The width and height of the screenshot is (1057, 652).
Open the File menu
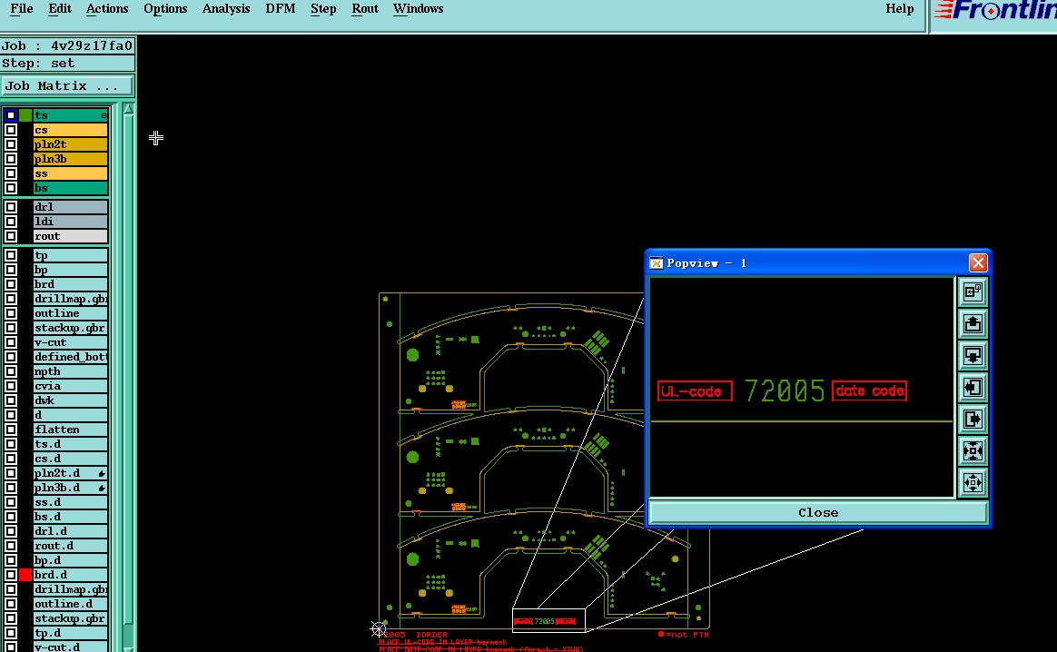tap(22, 9)
